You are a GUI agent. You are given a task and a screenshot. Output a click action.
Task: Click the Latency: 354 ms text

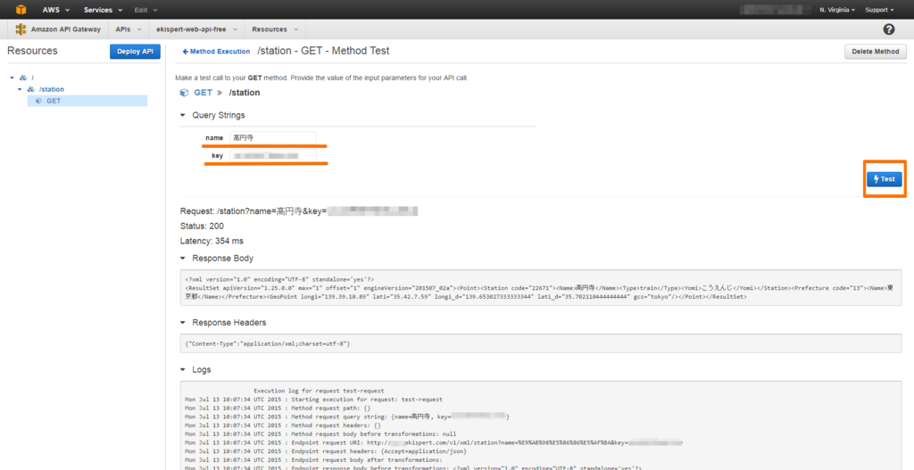212,241
